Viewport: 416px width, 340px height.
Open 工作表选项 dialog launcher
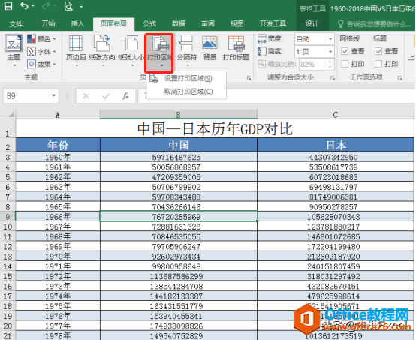(399, 78)
